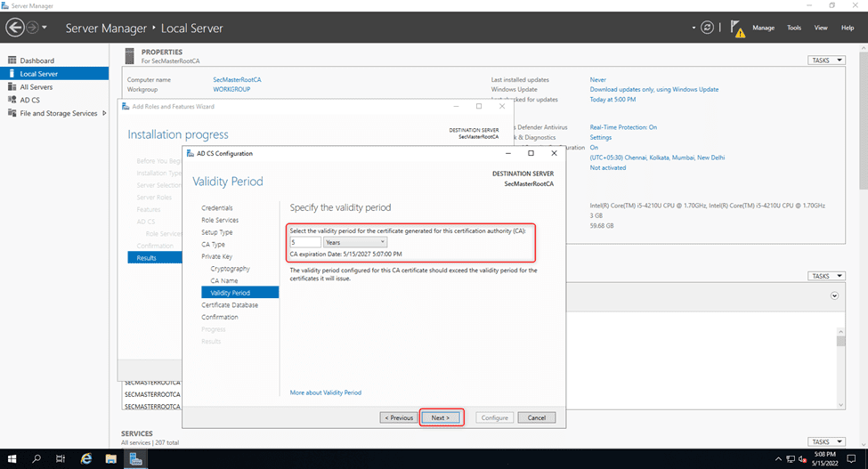868x469 pixels.
Task: Click the Previous button in AD CS Configuration
Action: [x=399, y=417]
